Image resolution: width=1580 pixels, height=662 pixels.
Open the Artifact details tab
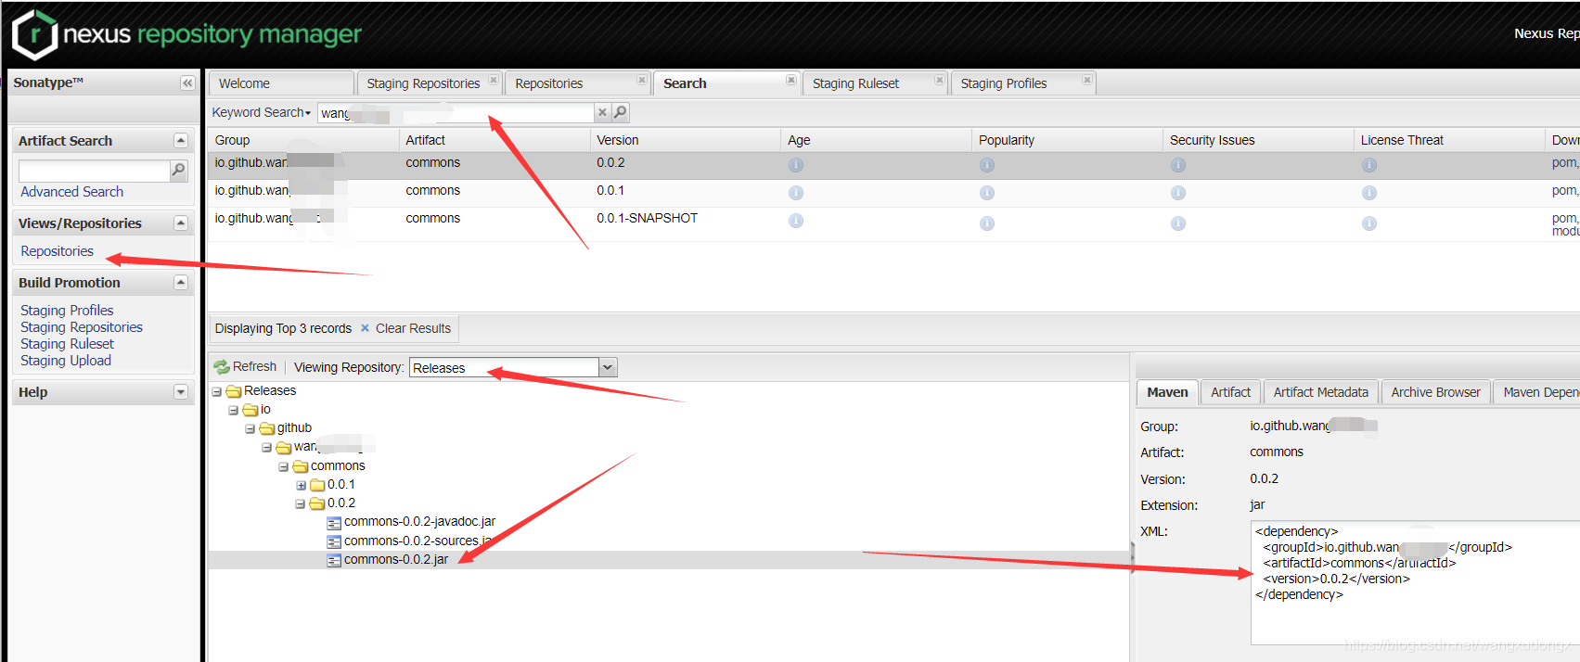click(x=1230, y=392)
